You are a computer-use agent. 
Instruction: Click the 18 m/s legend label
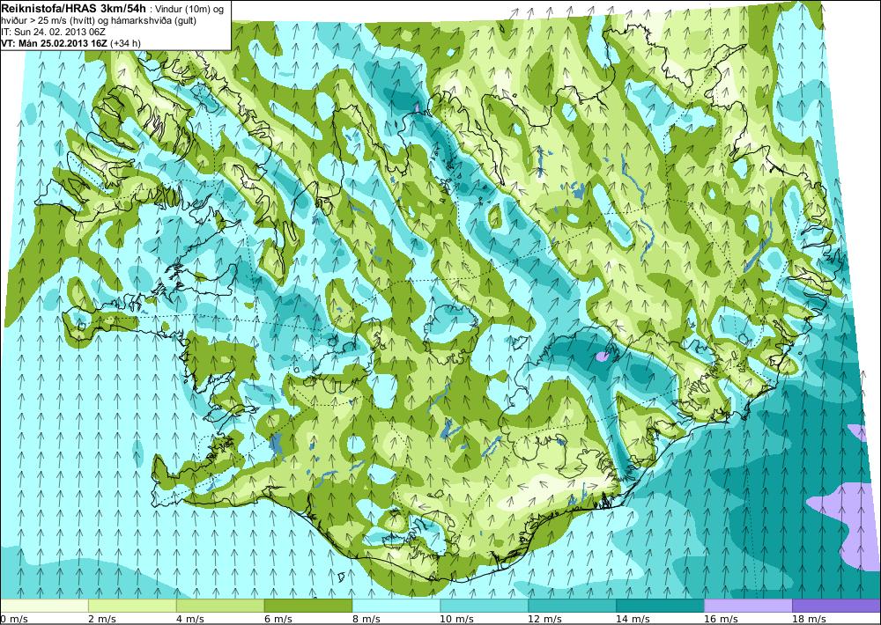[808, 619]
